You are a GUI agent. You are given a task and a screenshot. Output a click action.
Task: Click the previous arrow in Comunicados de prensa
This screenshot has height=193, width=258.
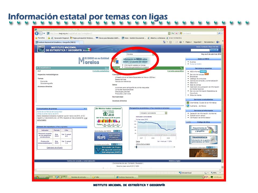(x=84, y=109)
